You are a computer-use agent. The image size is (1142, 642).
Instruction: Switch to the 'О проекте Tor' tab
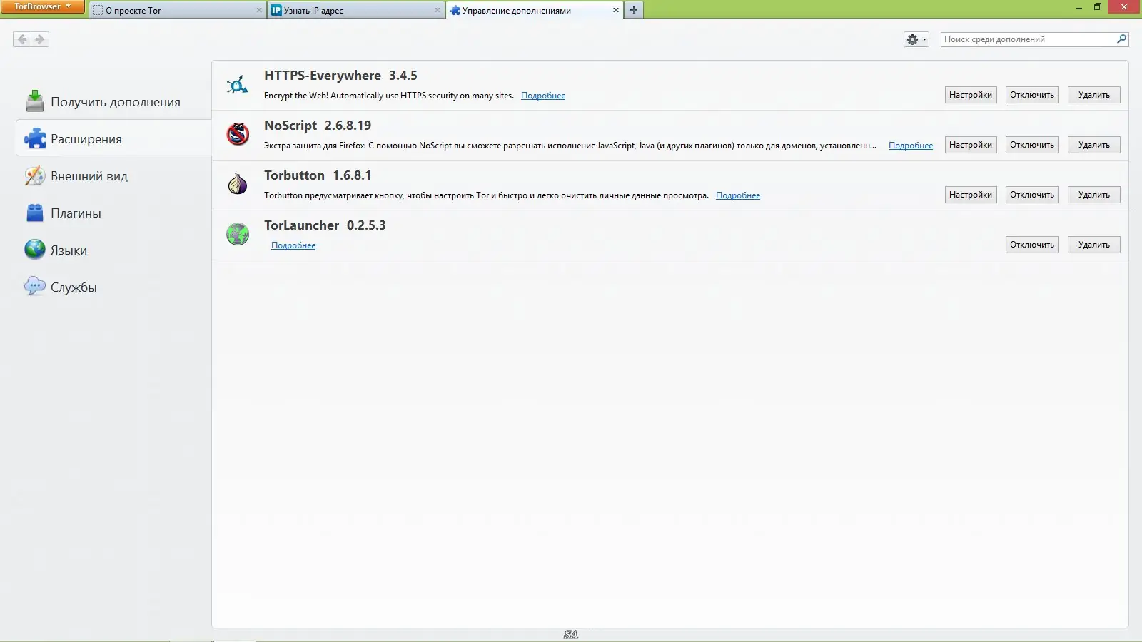(178, 10)
